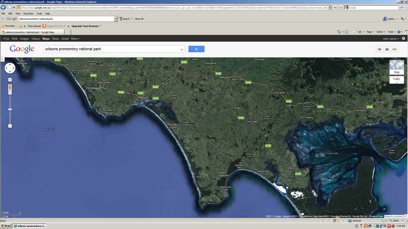Click the blue Google Maps search button
The width and height of the screenshot is (408, 229).
(196, 49)
